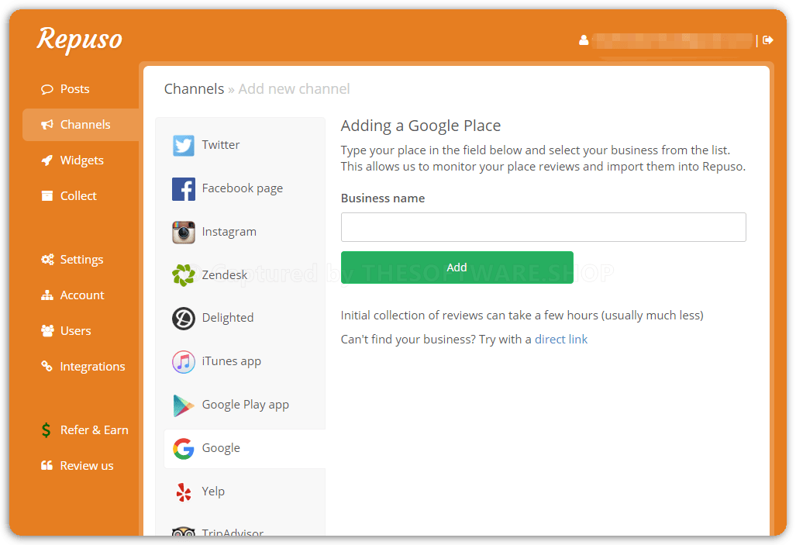Go to Widgets in the sidebar
Viewport: 796px width, 545px height.
81,160
